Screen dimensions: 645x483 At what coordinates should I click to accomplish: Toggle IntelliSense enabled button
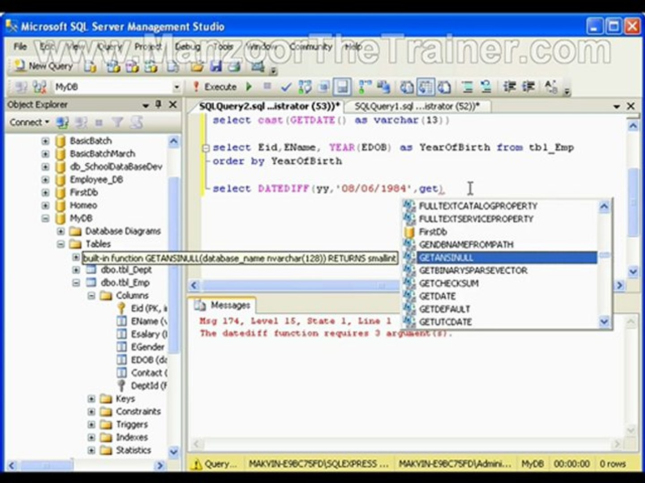click(342, 87)
